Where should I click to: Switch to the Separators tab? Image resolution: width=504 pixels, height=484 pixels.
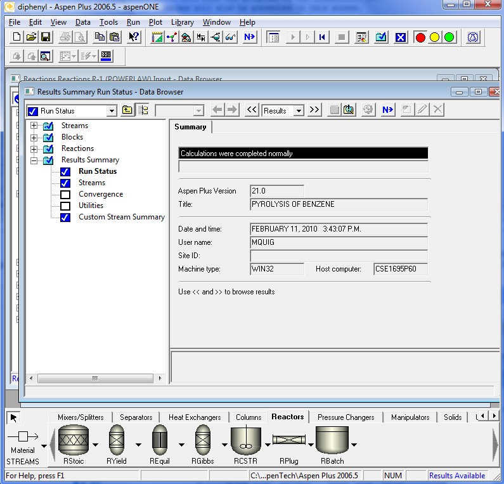(x=136, y=417)
